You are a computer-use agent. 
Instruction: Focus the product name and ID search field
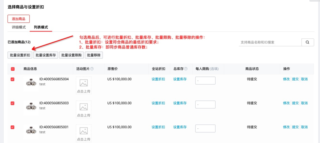tap(270, 42)
